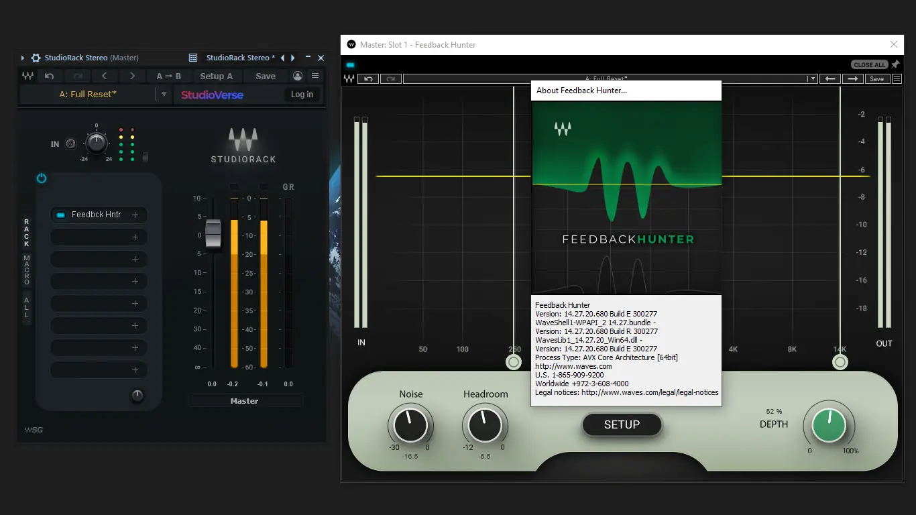Add a plugin to the last rack slot
Screen dimensions: 916x515
[x=135, y=370]
